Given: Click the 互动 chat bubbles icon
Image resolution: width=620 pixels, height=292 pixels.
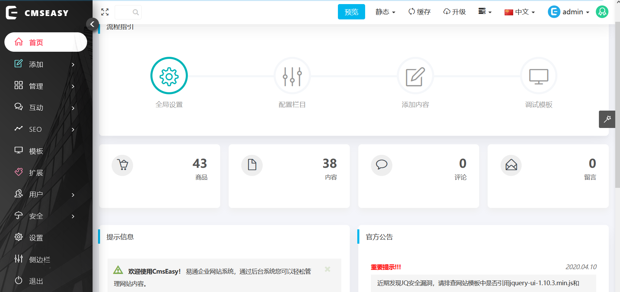Looking at the screenshot, I should tap(18, 107).
